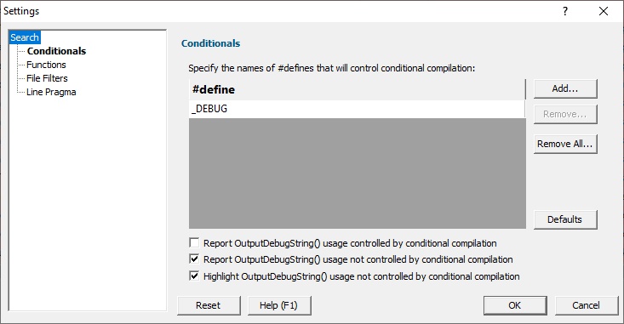Image resolution: width=624 pixels, height=324 pixels.
Task: Click the question mark help icon in title bar
Action: click(x=565, y=11)
